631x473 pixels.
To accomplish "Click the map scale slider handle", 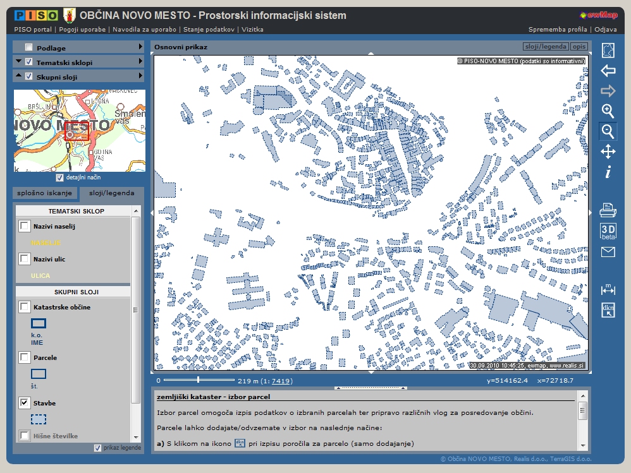I will [199, 380].
